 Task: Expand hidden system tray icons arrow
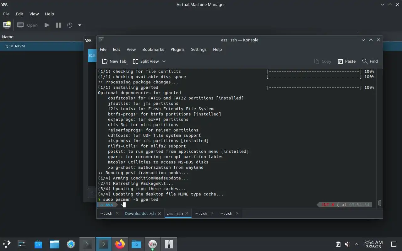pos(356,244)
